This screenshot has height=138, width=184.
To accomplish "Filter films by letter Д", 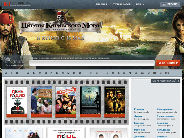I will point(28,73).
